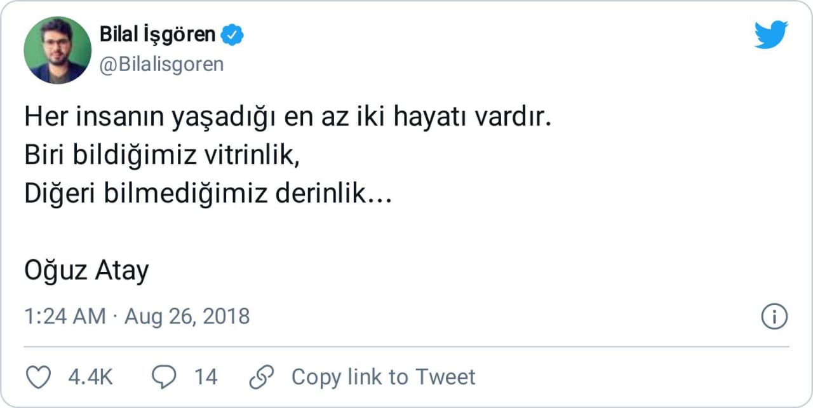Click the Oğuz Atay attribution text
The width and height of the screenshot is (813, 408).
click(x=86, y=271)
